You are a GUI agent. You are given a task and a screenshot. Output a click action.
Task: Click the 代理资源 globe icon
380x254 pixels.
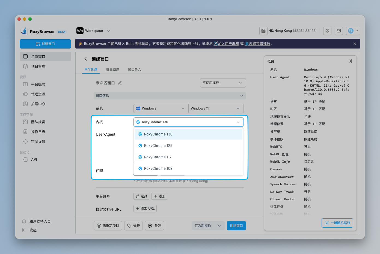25,94
